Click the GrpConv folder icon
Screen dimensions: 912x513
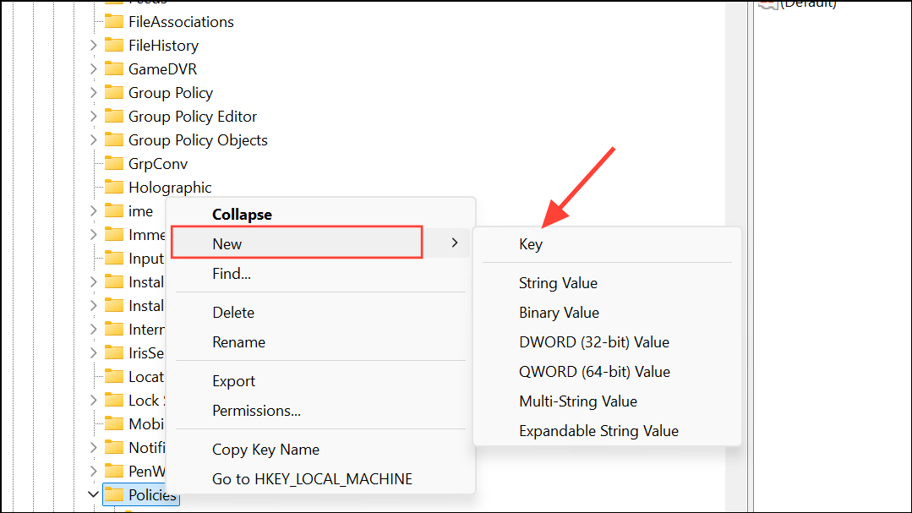[x=113, y=163]
